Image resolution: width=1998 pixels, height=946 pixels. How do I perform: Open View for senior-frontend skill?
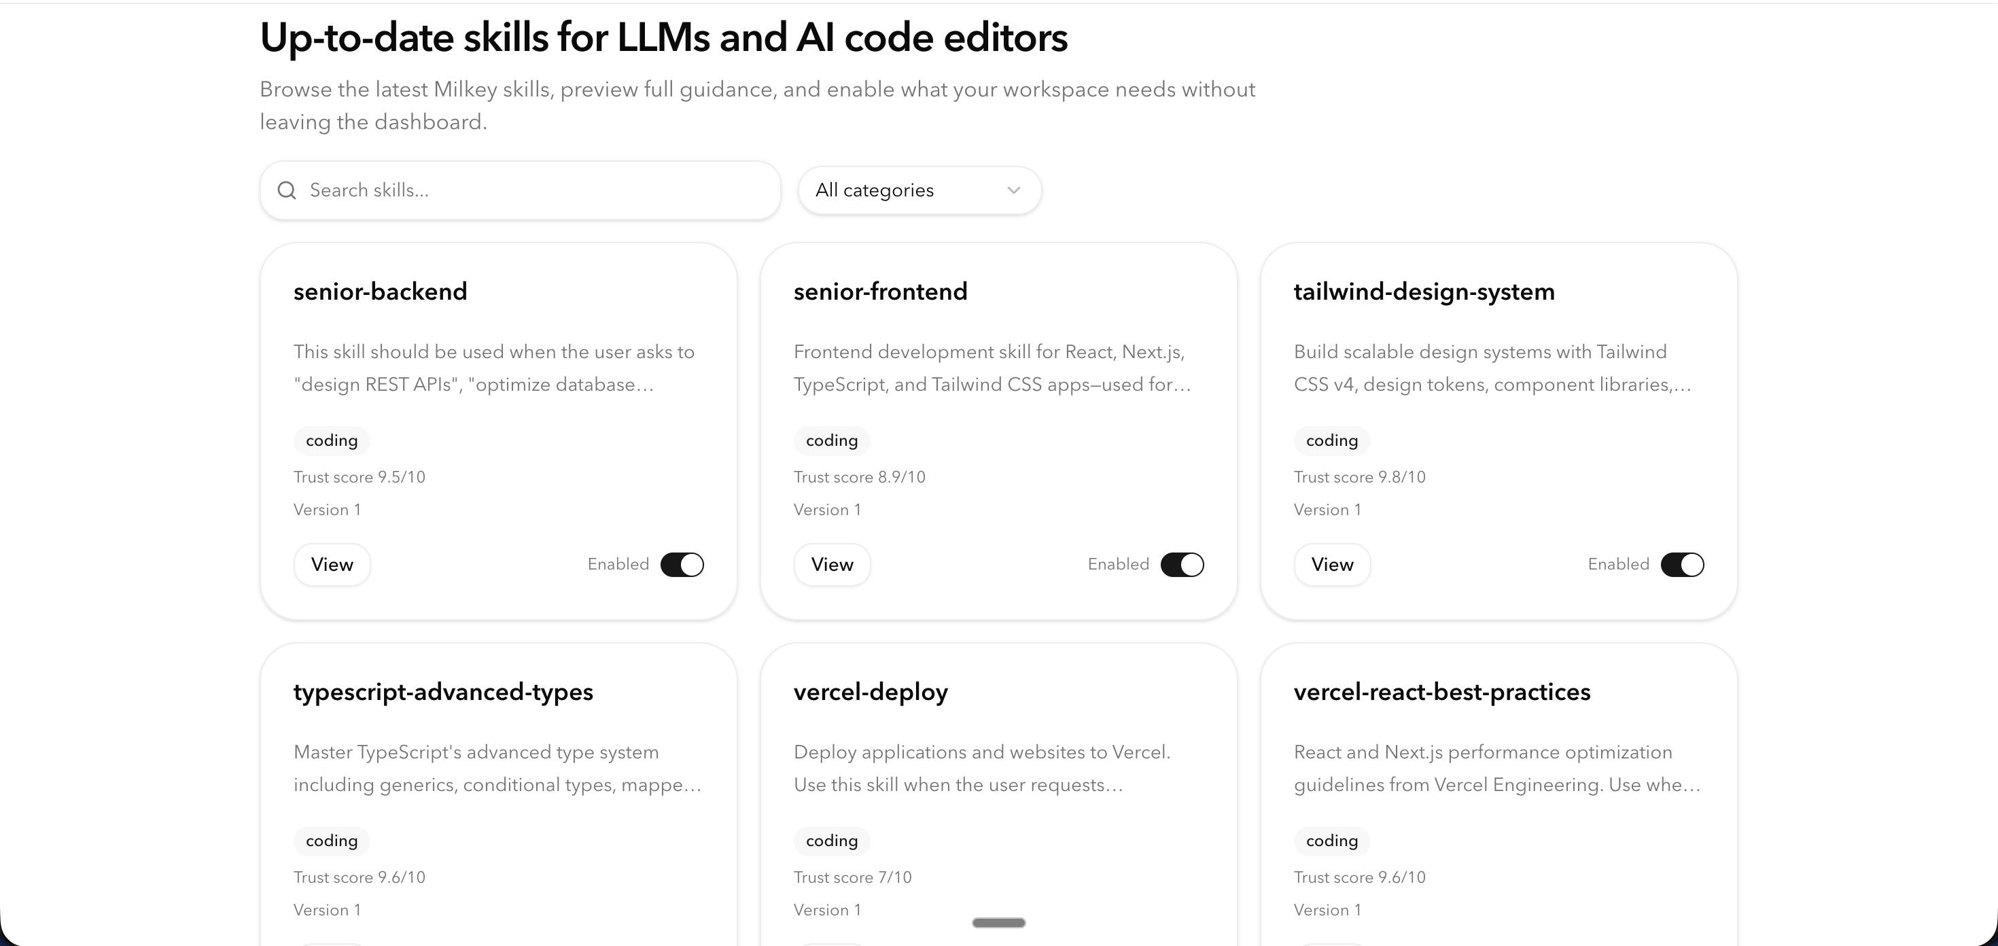click(831, 565)
